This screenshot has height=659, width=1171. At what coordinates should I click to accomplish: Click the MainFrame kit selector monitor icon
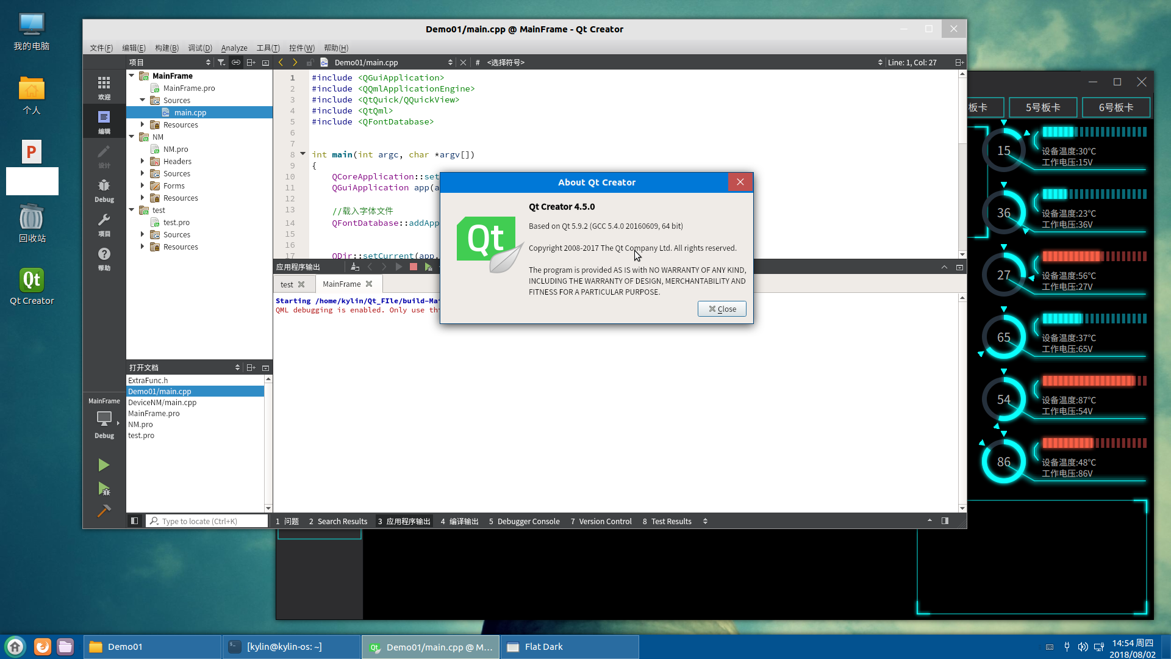[104, 419]
